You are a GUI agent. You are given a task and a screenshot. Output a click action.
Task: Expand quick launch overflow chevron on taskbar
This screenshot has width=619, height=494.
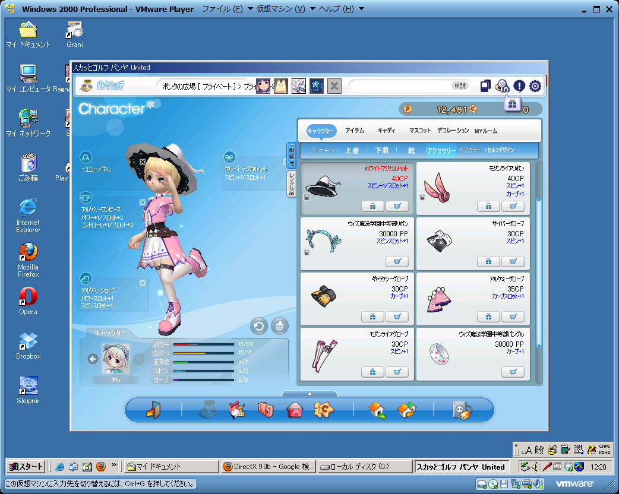[114, 465]
